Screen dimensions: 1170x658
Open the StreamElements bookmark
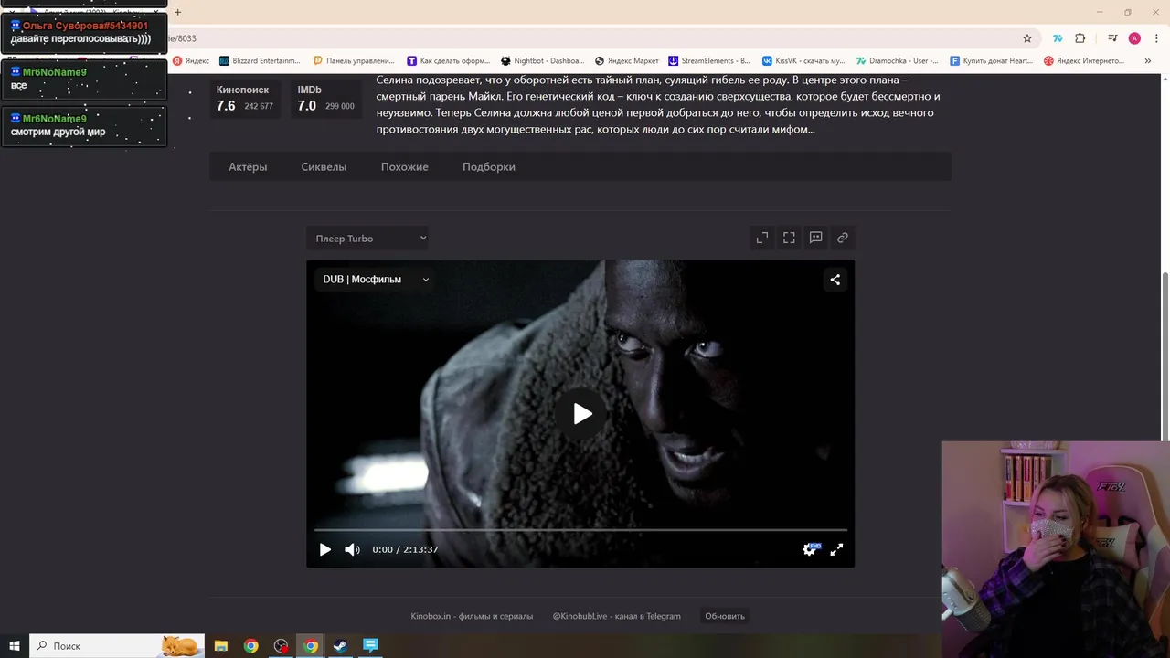pyautogui.click(x=709, y=61)
